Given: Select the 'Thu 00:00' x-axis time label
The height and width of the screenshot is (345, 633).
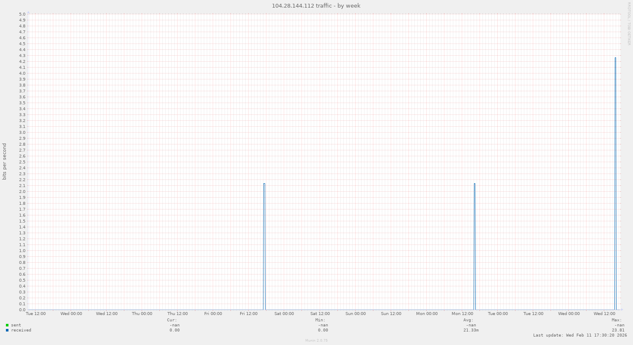Looking at the screenshot, I should pyautogui.click(x=142, y=314).
